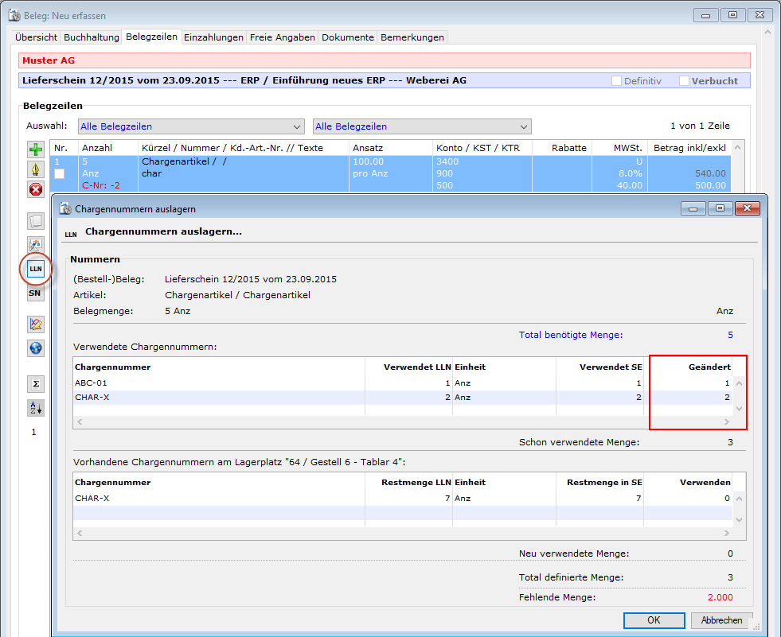This screenshot has width=781, height=637.
Task: Click the green plus add line icon
Action: (36, 150)
